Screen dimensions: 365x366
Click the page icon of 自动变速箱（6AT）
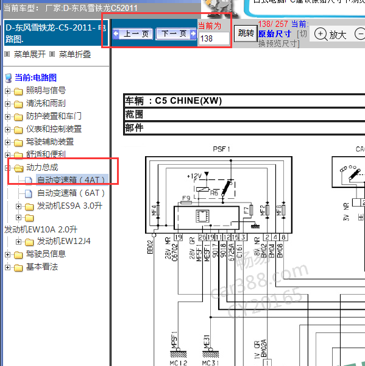click(29, 193)
